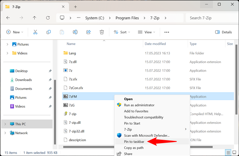Go back with the left arrow

coord(8,18)
